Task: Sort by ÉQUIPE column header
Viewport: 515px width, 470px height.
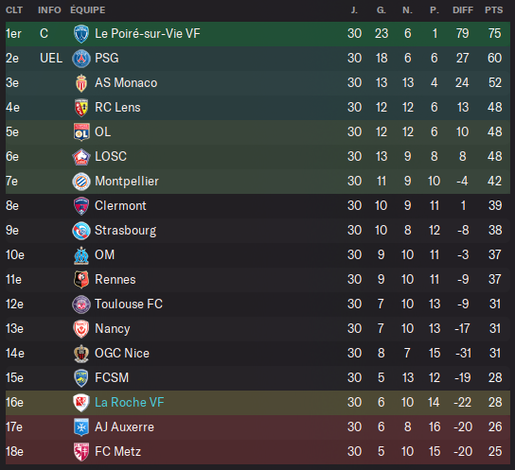Action: pos(88,10)
